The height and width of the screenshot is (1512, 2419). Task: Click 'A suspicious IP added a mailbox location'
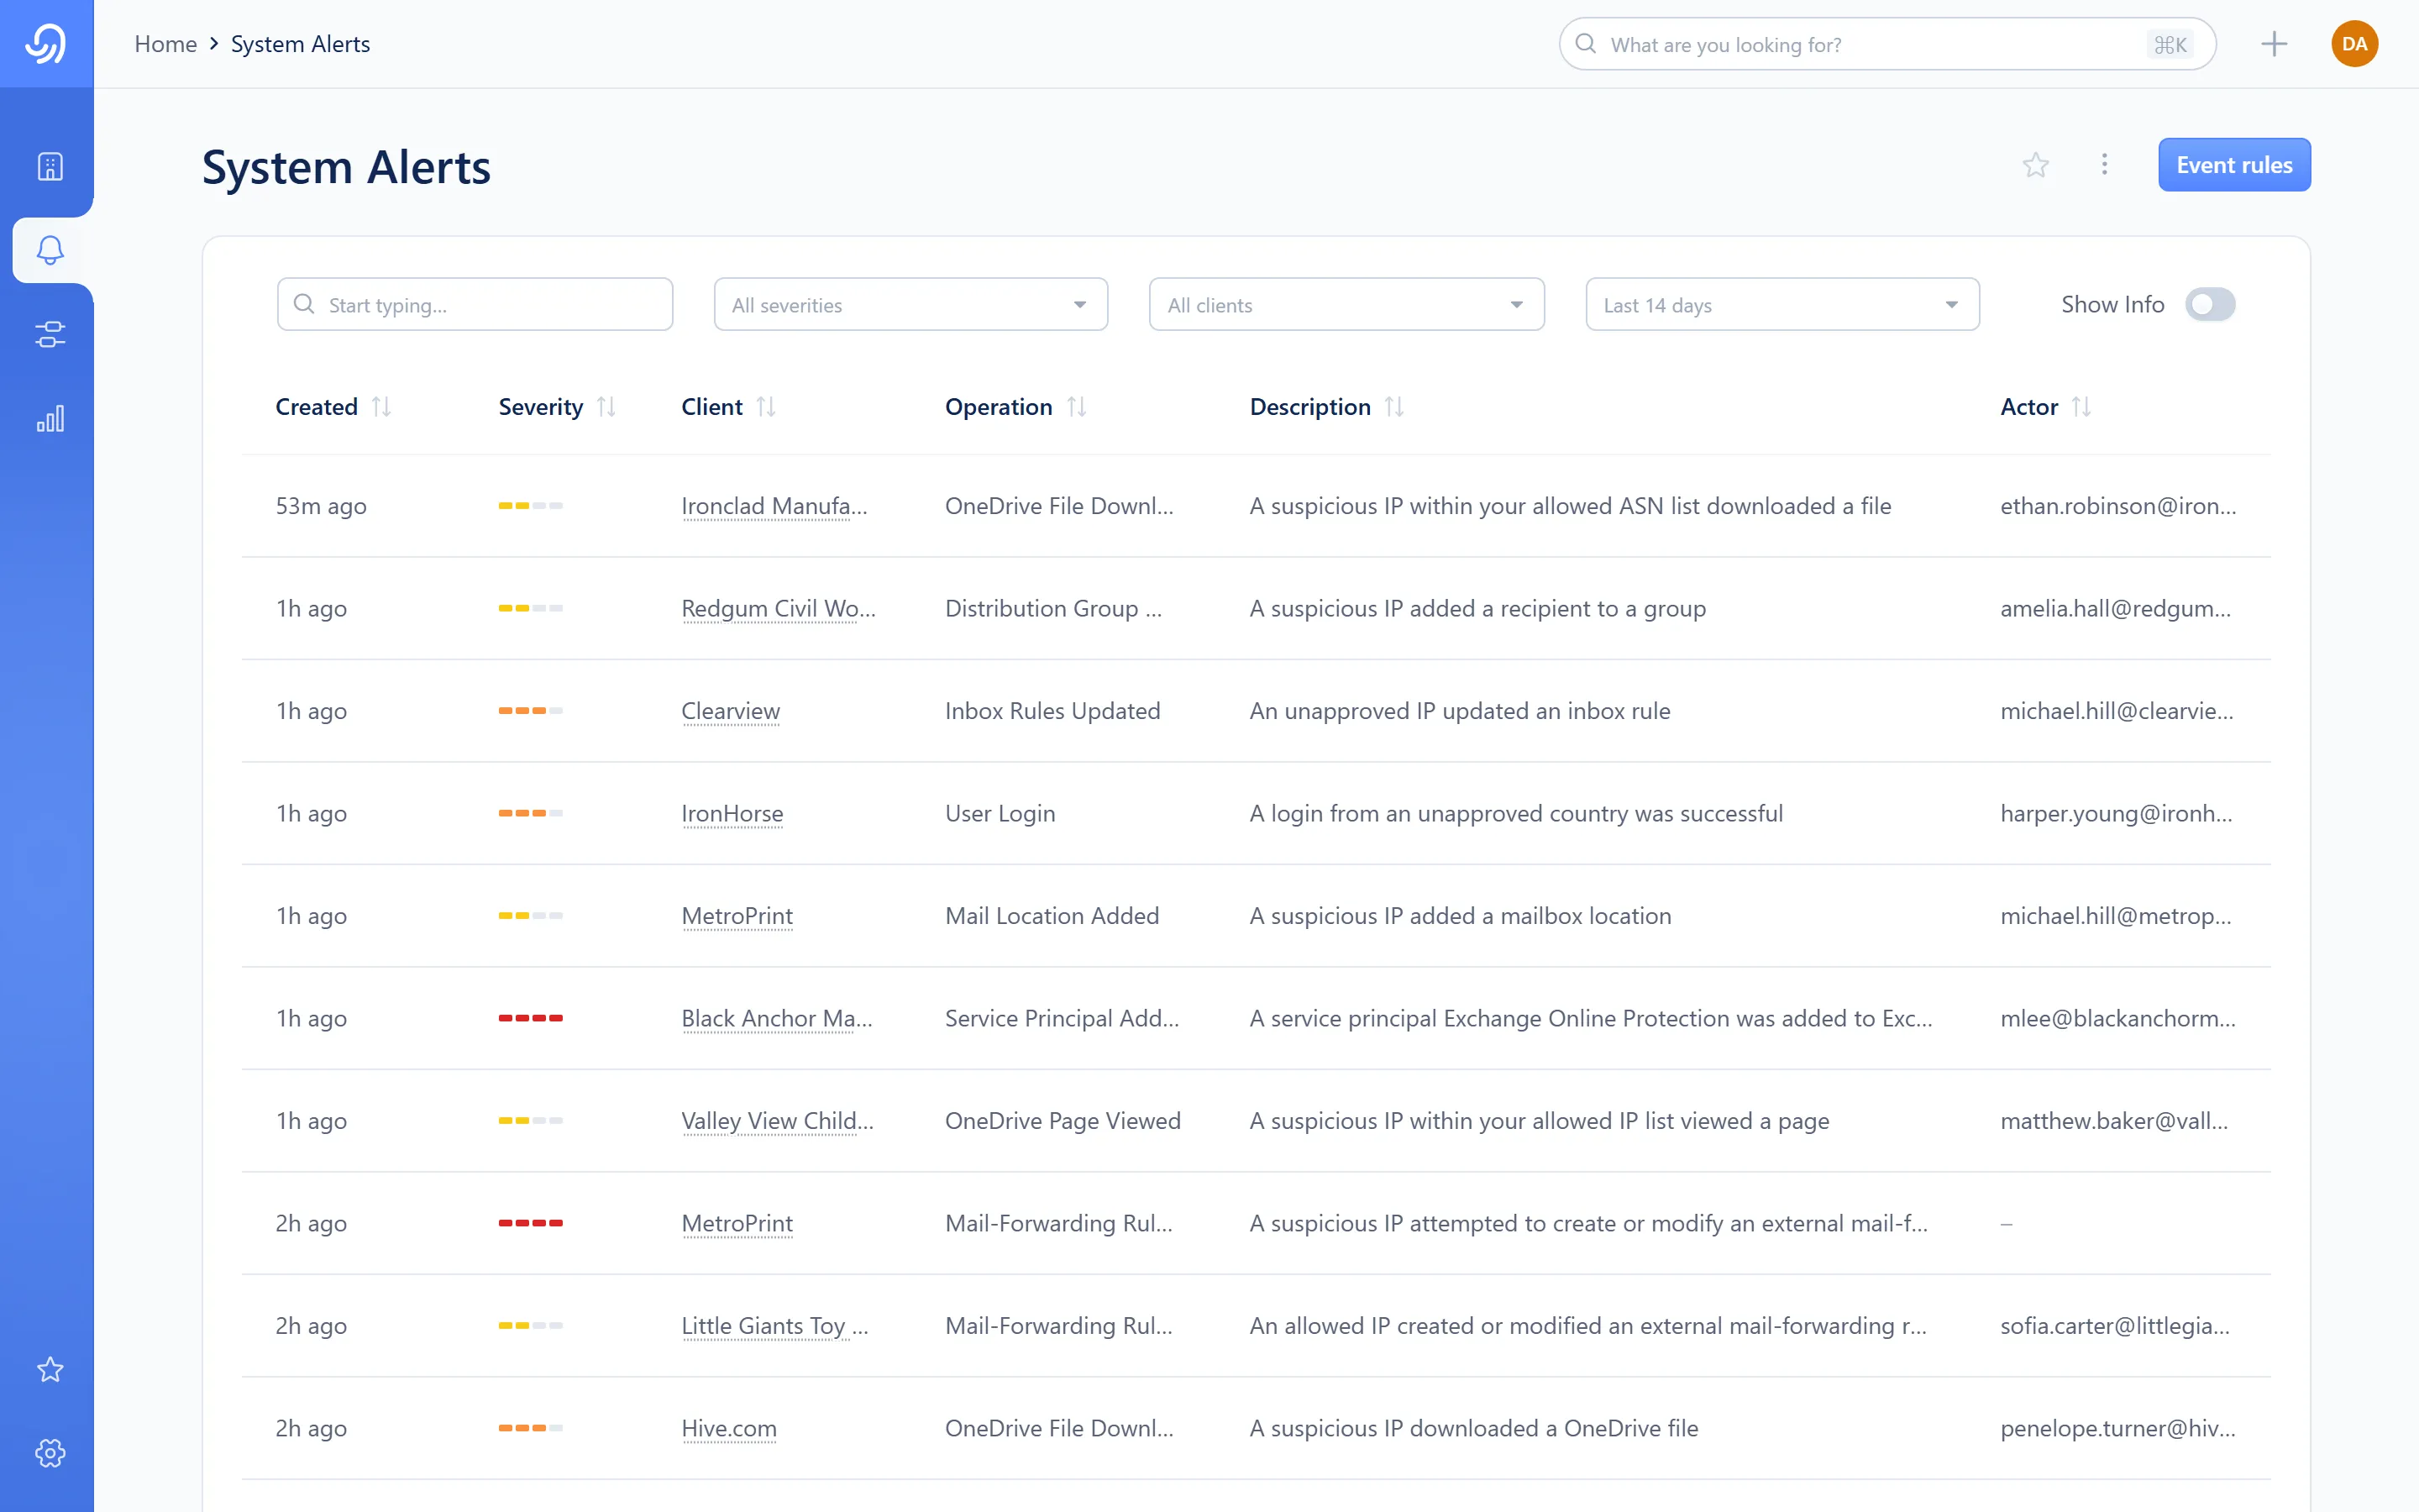[x=1461, y=916]
